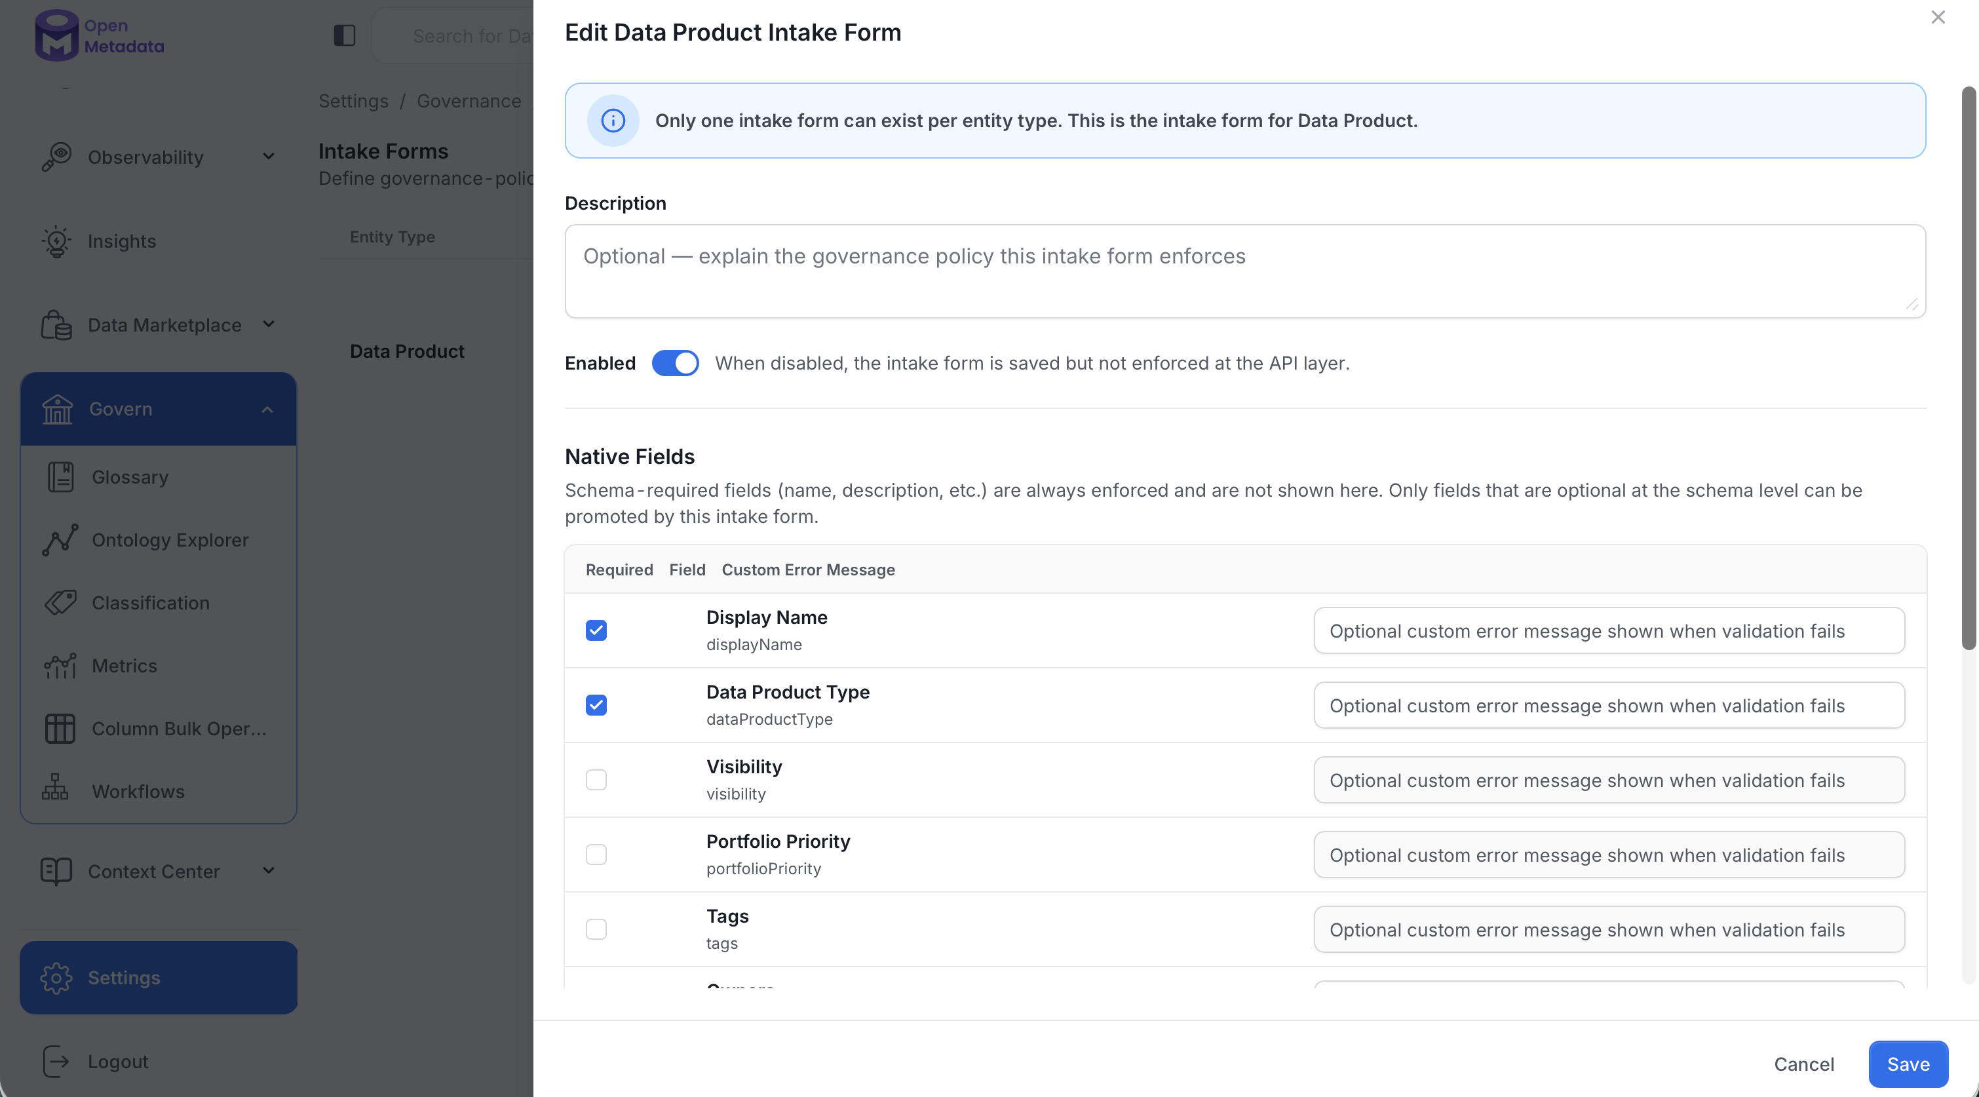Click the info icon in the banner
1979x1097 pixels.
[x=613, y=121]
